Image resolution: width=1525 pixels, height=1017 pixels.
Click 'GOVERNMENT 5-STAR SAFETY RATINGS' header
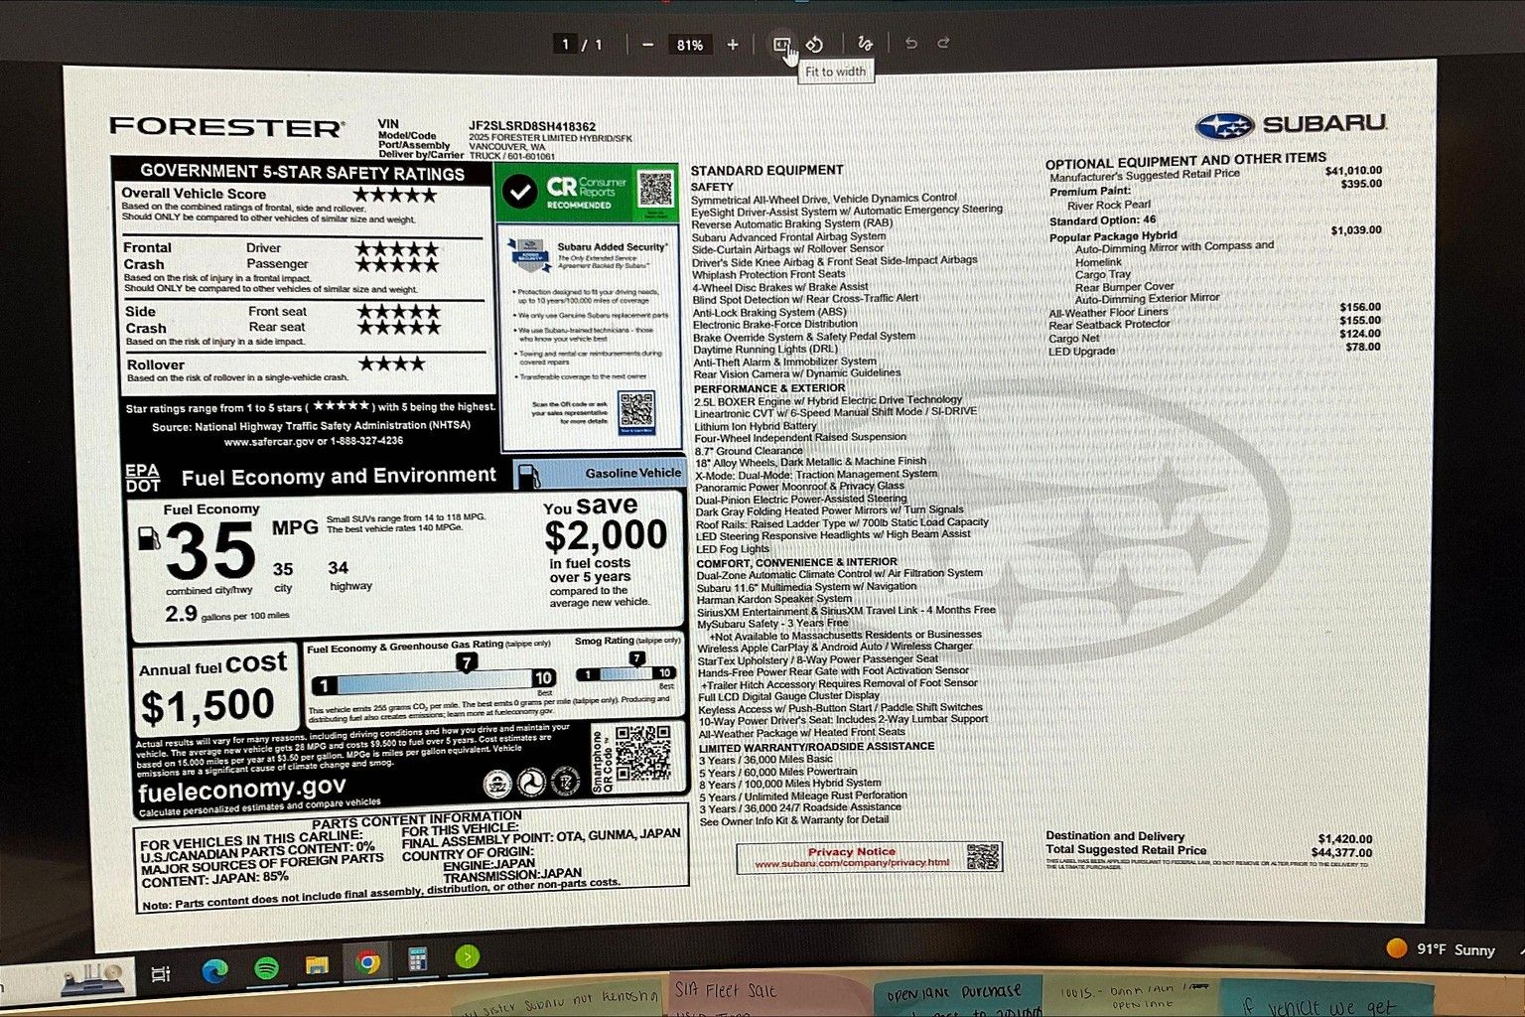(302, 173)
